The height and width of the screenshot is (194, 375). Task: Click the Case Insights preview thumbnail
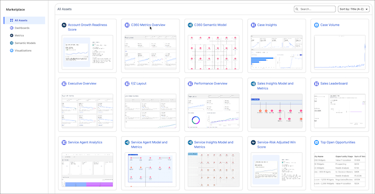click(x=277, y=52)
